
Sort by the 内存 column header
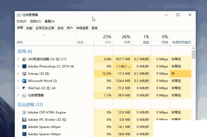[x=122, y=40]
